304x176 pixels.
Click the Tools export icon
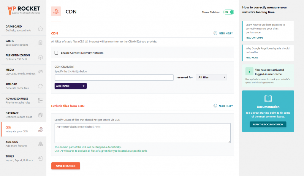[x=40, y=158]
